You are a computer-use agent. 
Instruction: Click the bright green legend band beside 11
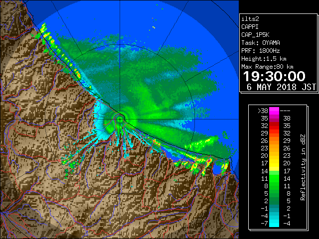coord(274,178)
